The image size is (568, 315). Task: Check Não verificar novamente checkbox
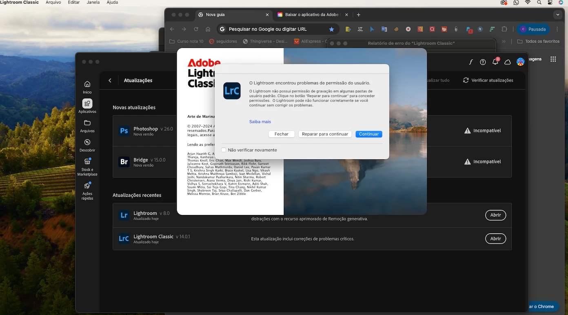click(224, 150)
